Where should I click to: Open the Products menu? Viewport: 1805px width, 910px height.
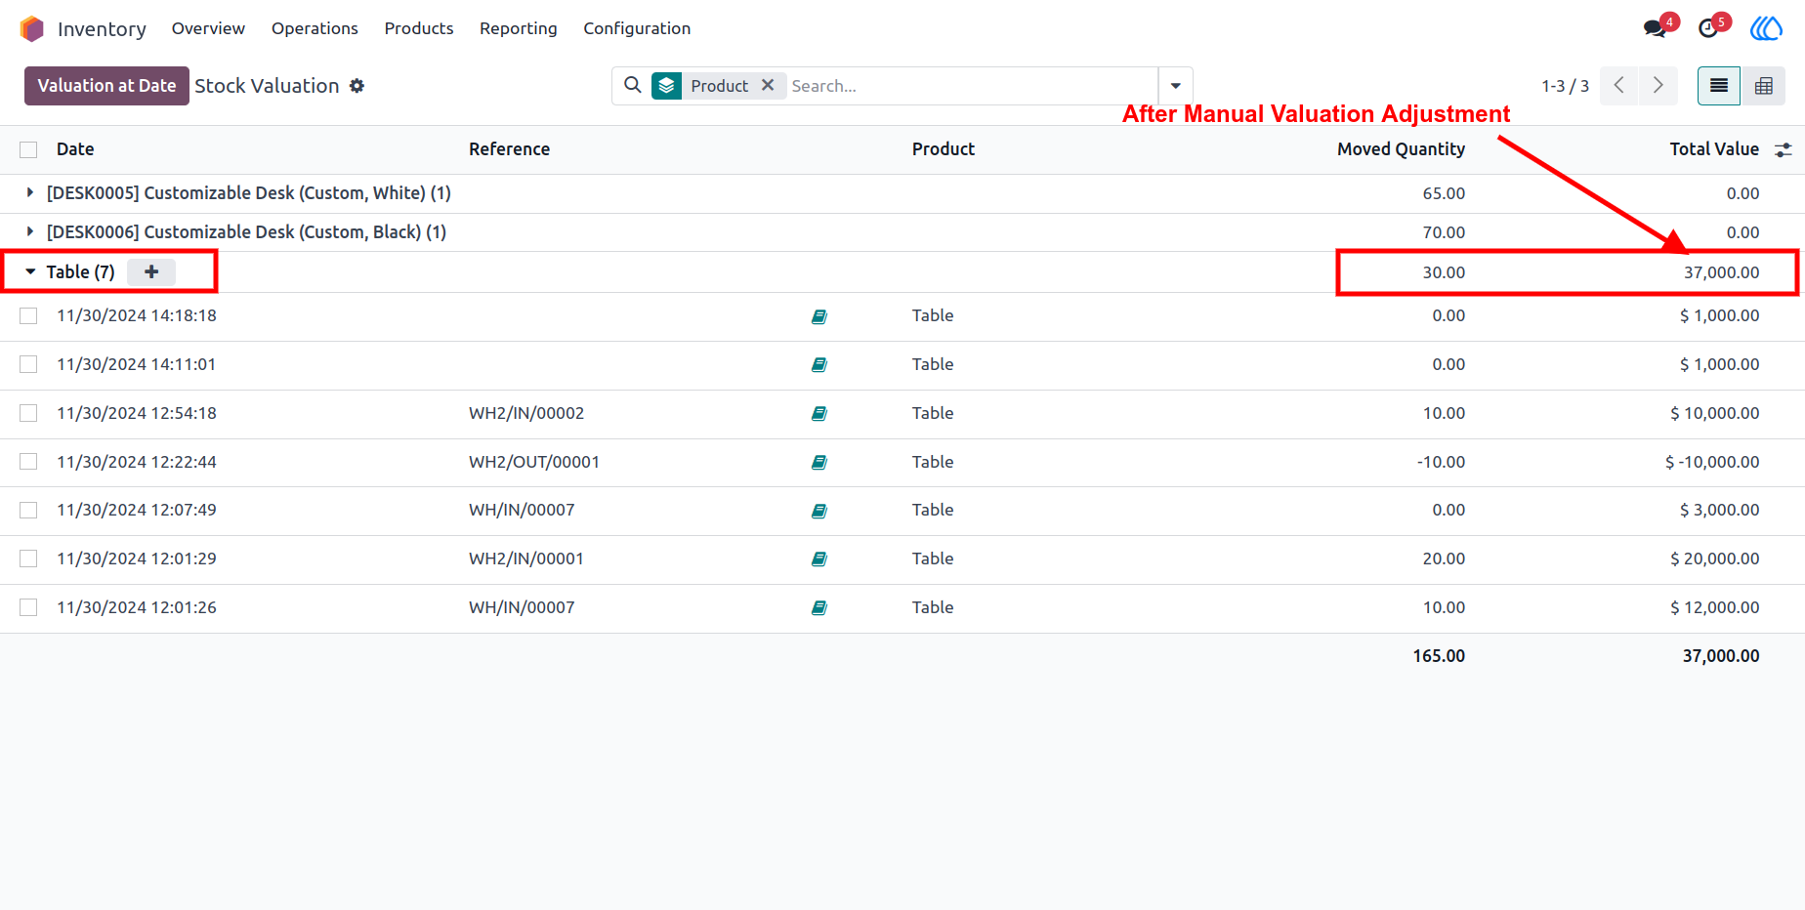point(419,28)
